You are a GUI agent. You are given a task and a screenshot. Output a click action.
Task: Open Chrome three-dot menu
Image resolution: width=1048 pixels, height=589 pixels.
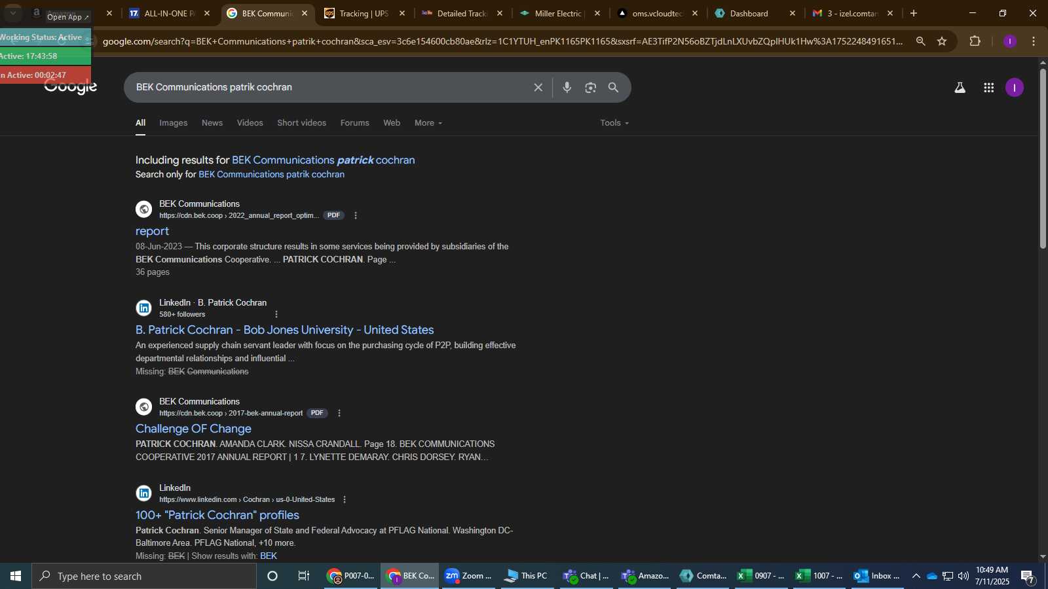1034,41
